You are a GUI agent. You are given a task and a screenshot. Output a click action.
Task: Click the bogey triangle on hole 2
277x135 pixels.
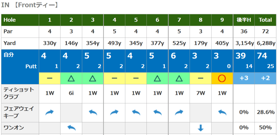coord(71,79)
